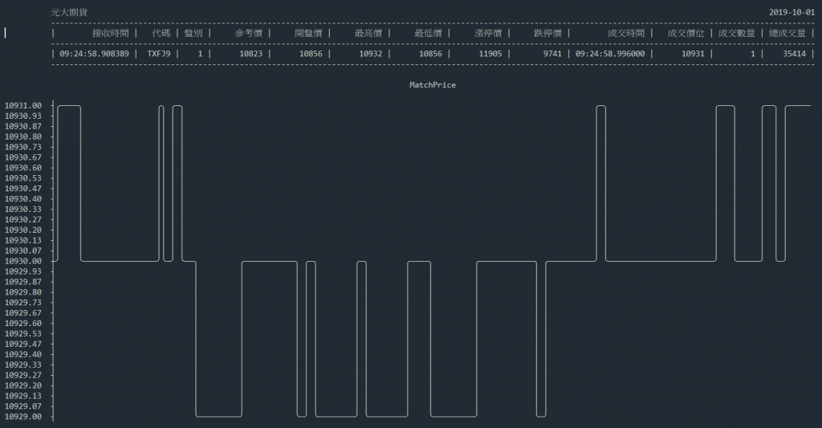The image size is (822, 428).
Task: Click the 10929.07 axis label
Action: click(23, 406)
